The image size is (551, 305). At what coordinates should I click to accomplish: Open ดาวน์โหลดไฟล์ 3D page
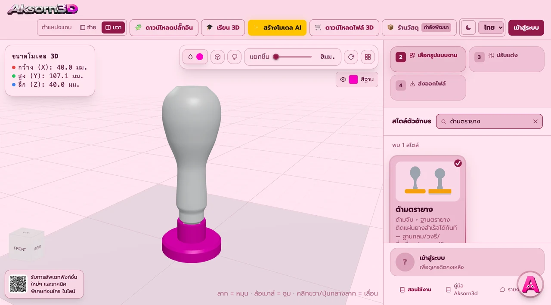pos(344,27)
